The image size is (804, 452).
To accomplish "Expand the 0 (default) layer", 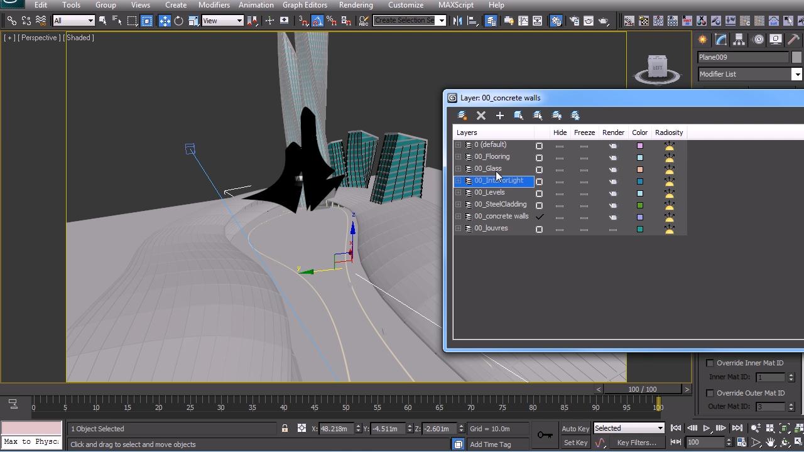I will pos(458,145).
